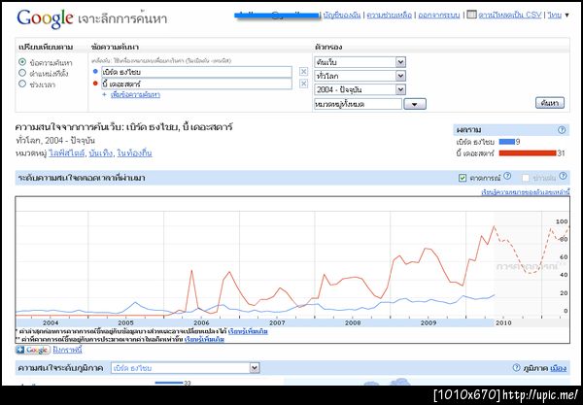The width and height of the screenshot is (583, 405).
Task: Click the embed this chart link
Action: (67, 350)
